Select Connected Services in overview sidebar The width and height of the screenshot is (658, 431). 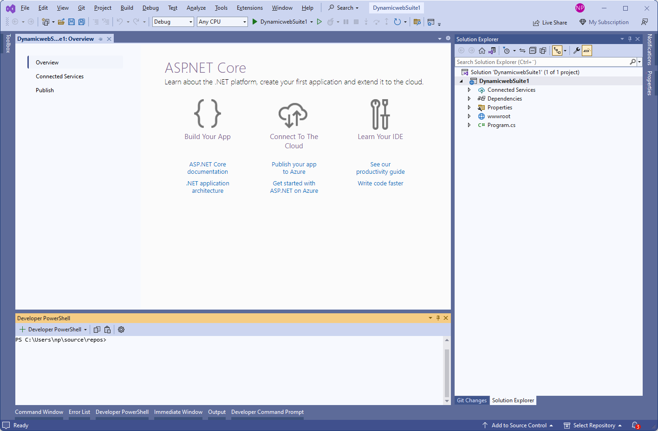click(60, 76)
